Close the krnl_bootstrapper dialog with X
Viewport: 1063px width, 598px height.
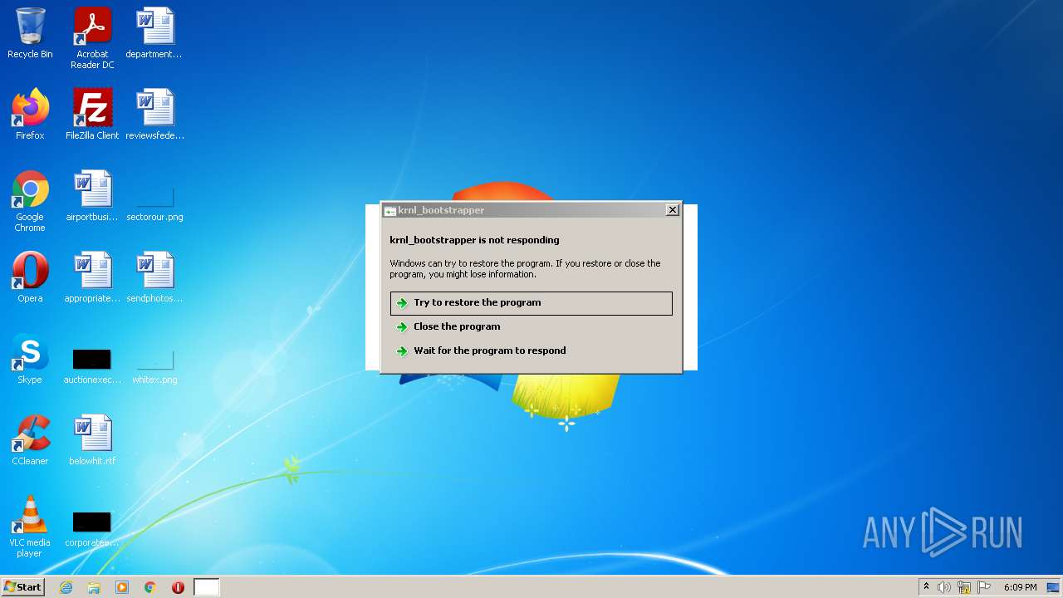pyautogui.click(x=673, y=210)
